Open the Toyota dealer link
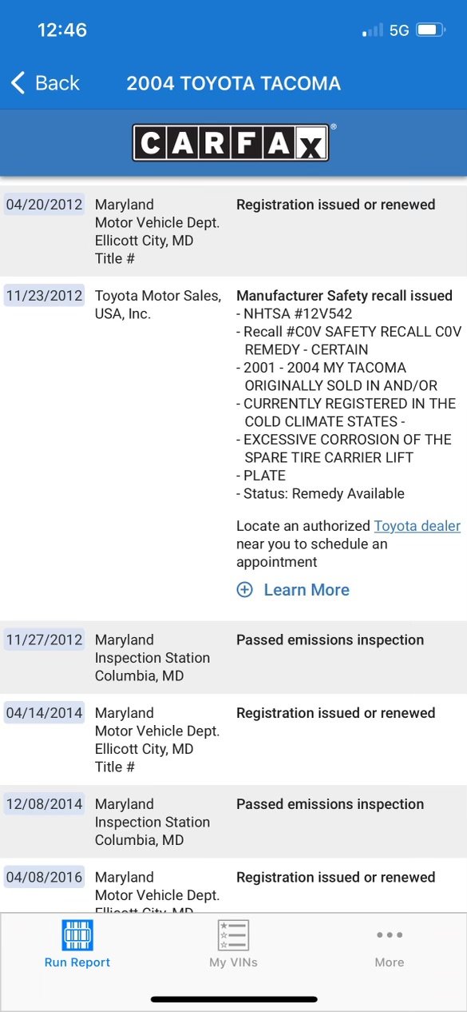 [x=418, y=526]
